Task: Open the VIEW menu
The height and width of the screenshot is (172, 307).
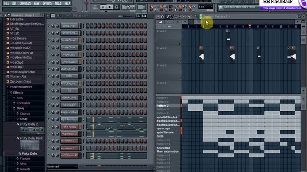Action: pyautogui.click(x=36, y=3)
